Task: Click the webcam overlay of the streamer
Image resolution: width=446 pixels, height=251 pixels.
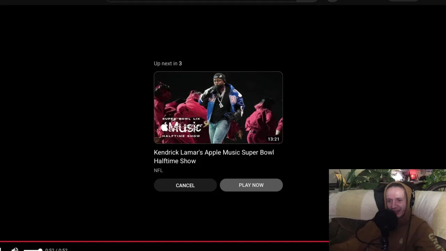Action: [387, 210]
